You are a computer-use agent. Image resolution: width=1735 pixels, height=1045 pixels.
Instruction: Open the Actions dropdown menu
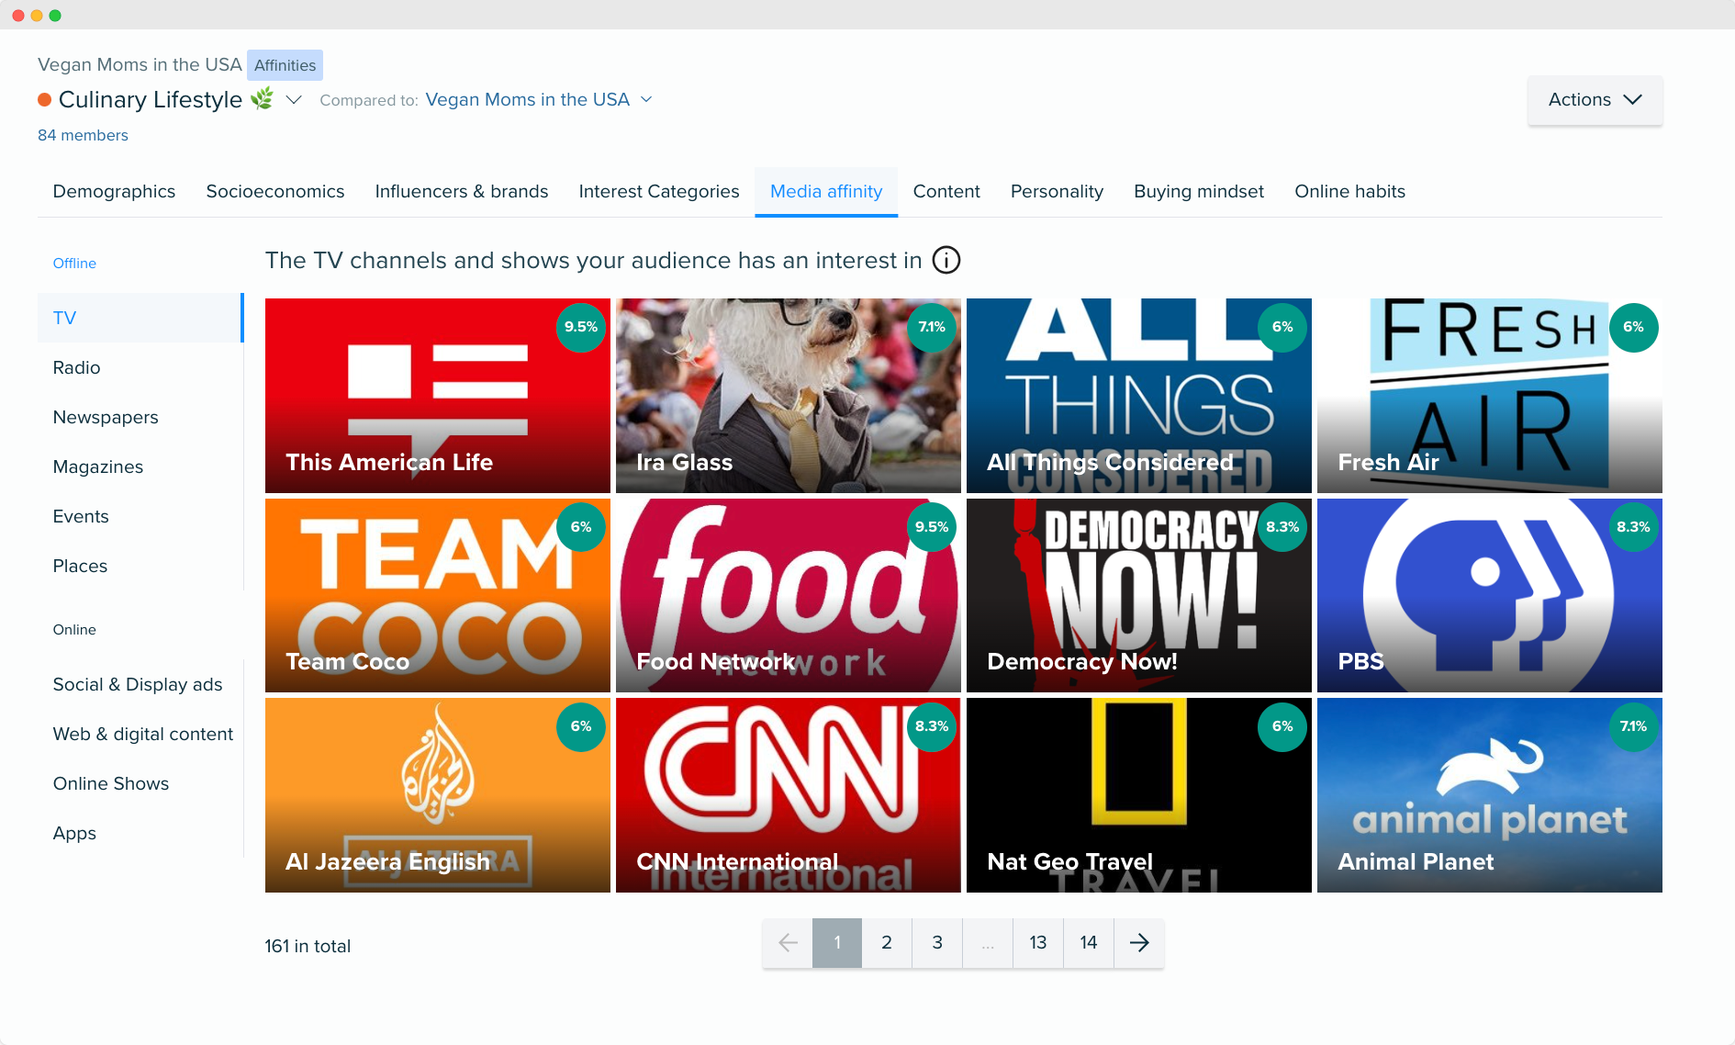(1595, 100)
